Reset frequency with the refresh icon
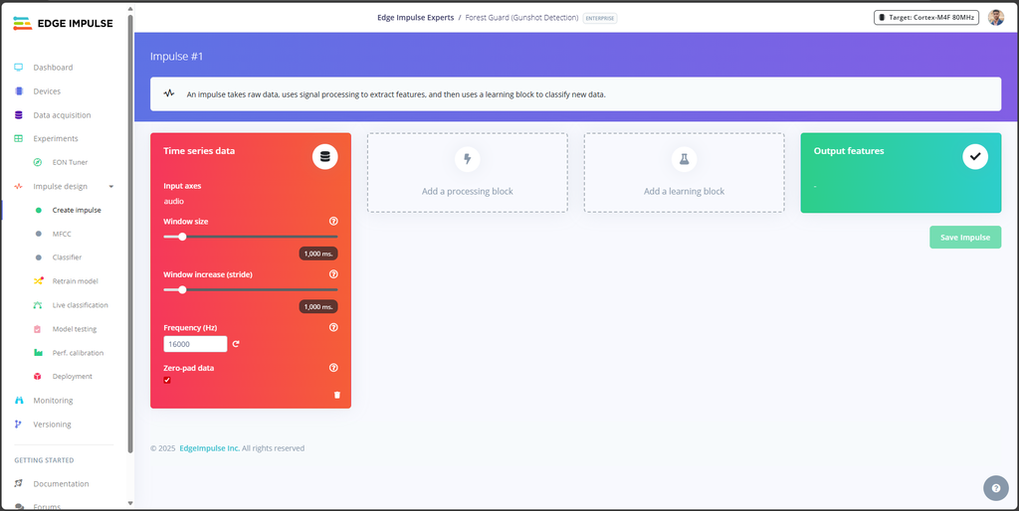The image size is (1019, 511). point(236,344)
